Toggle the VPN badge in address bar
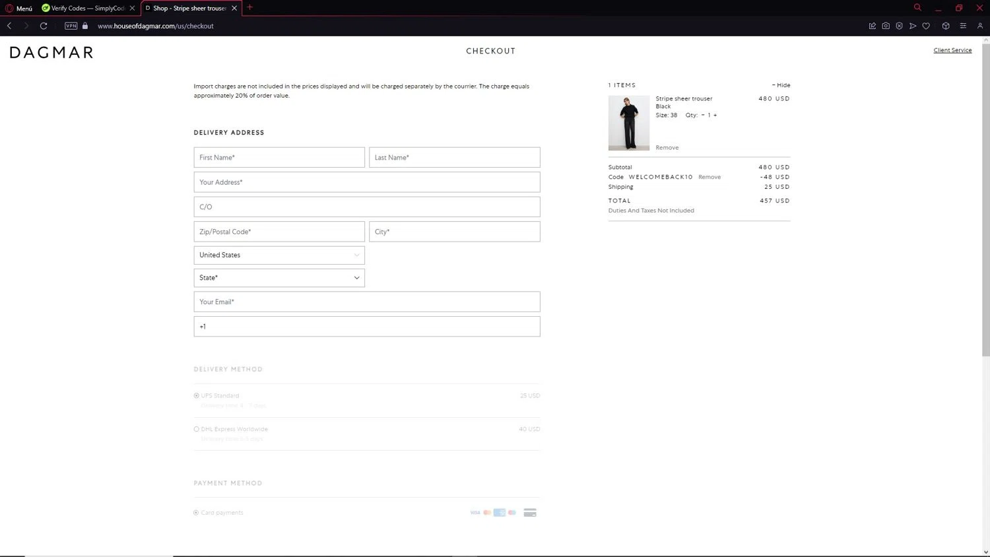The width and height of the screenshot is (990, 557). pos(71,26)
